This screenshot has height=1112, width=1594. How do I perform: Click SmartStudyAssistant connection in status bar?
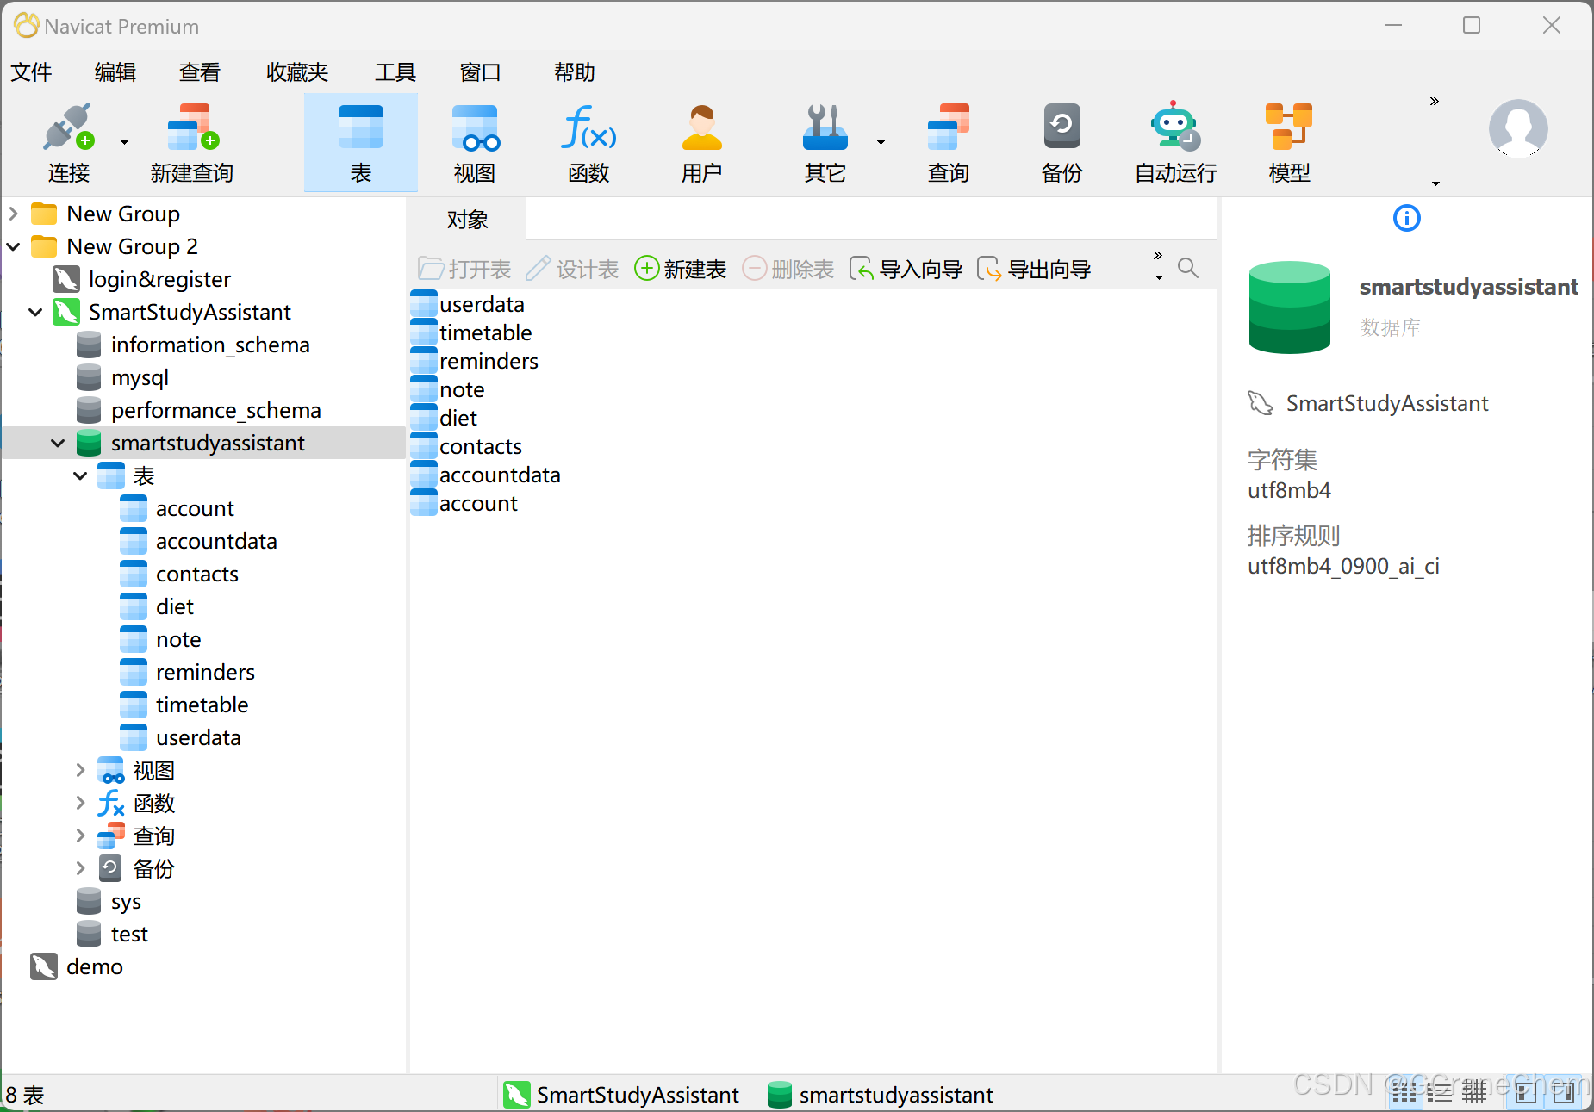tap(621, 1095)
